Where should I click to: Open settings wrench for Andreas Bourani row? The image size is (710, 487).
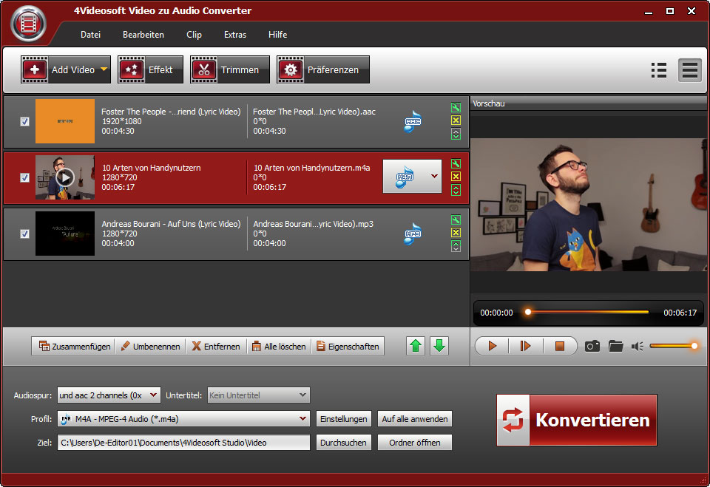[456, 219]
